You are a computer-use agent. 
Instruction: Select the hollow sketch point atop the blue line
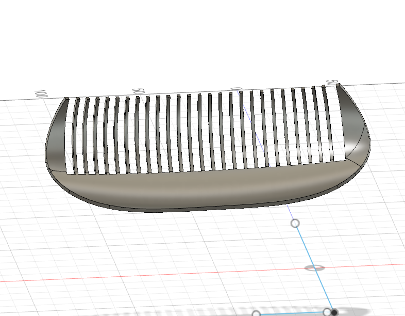(295, 223)
